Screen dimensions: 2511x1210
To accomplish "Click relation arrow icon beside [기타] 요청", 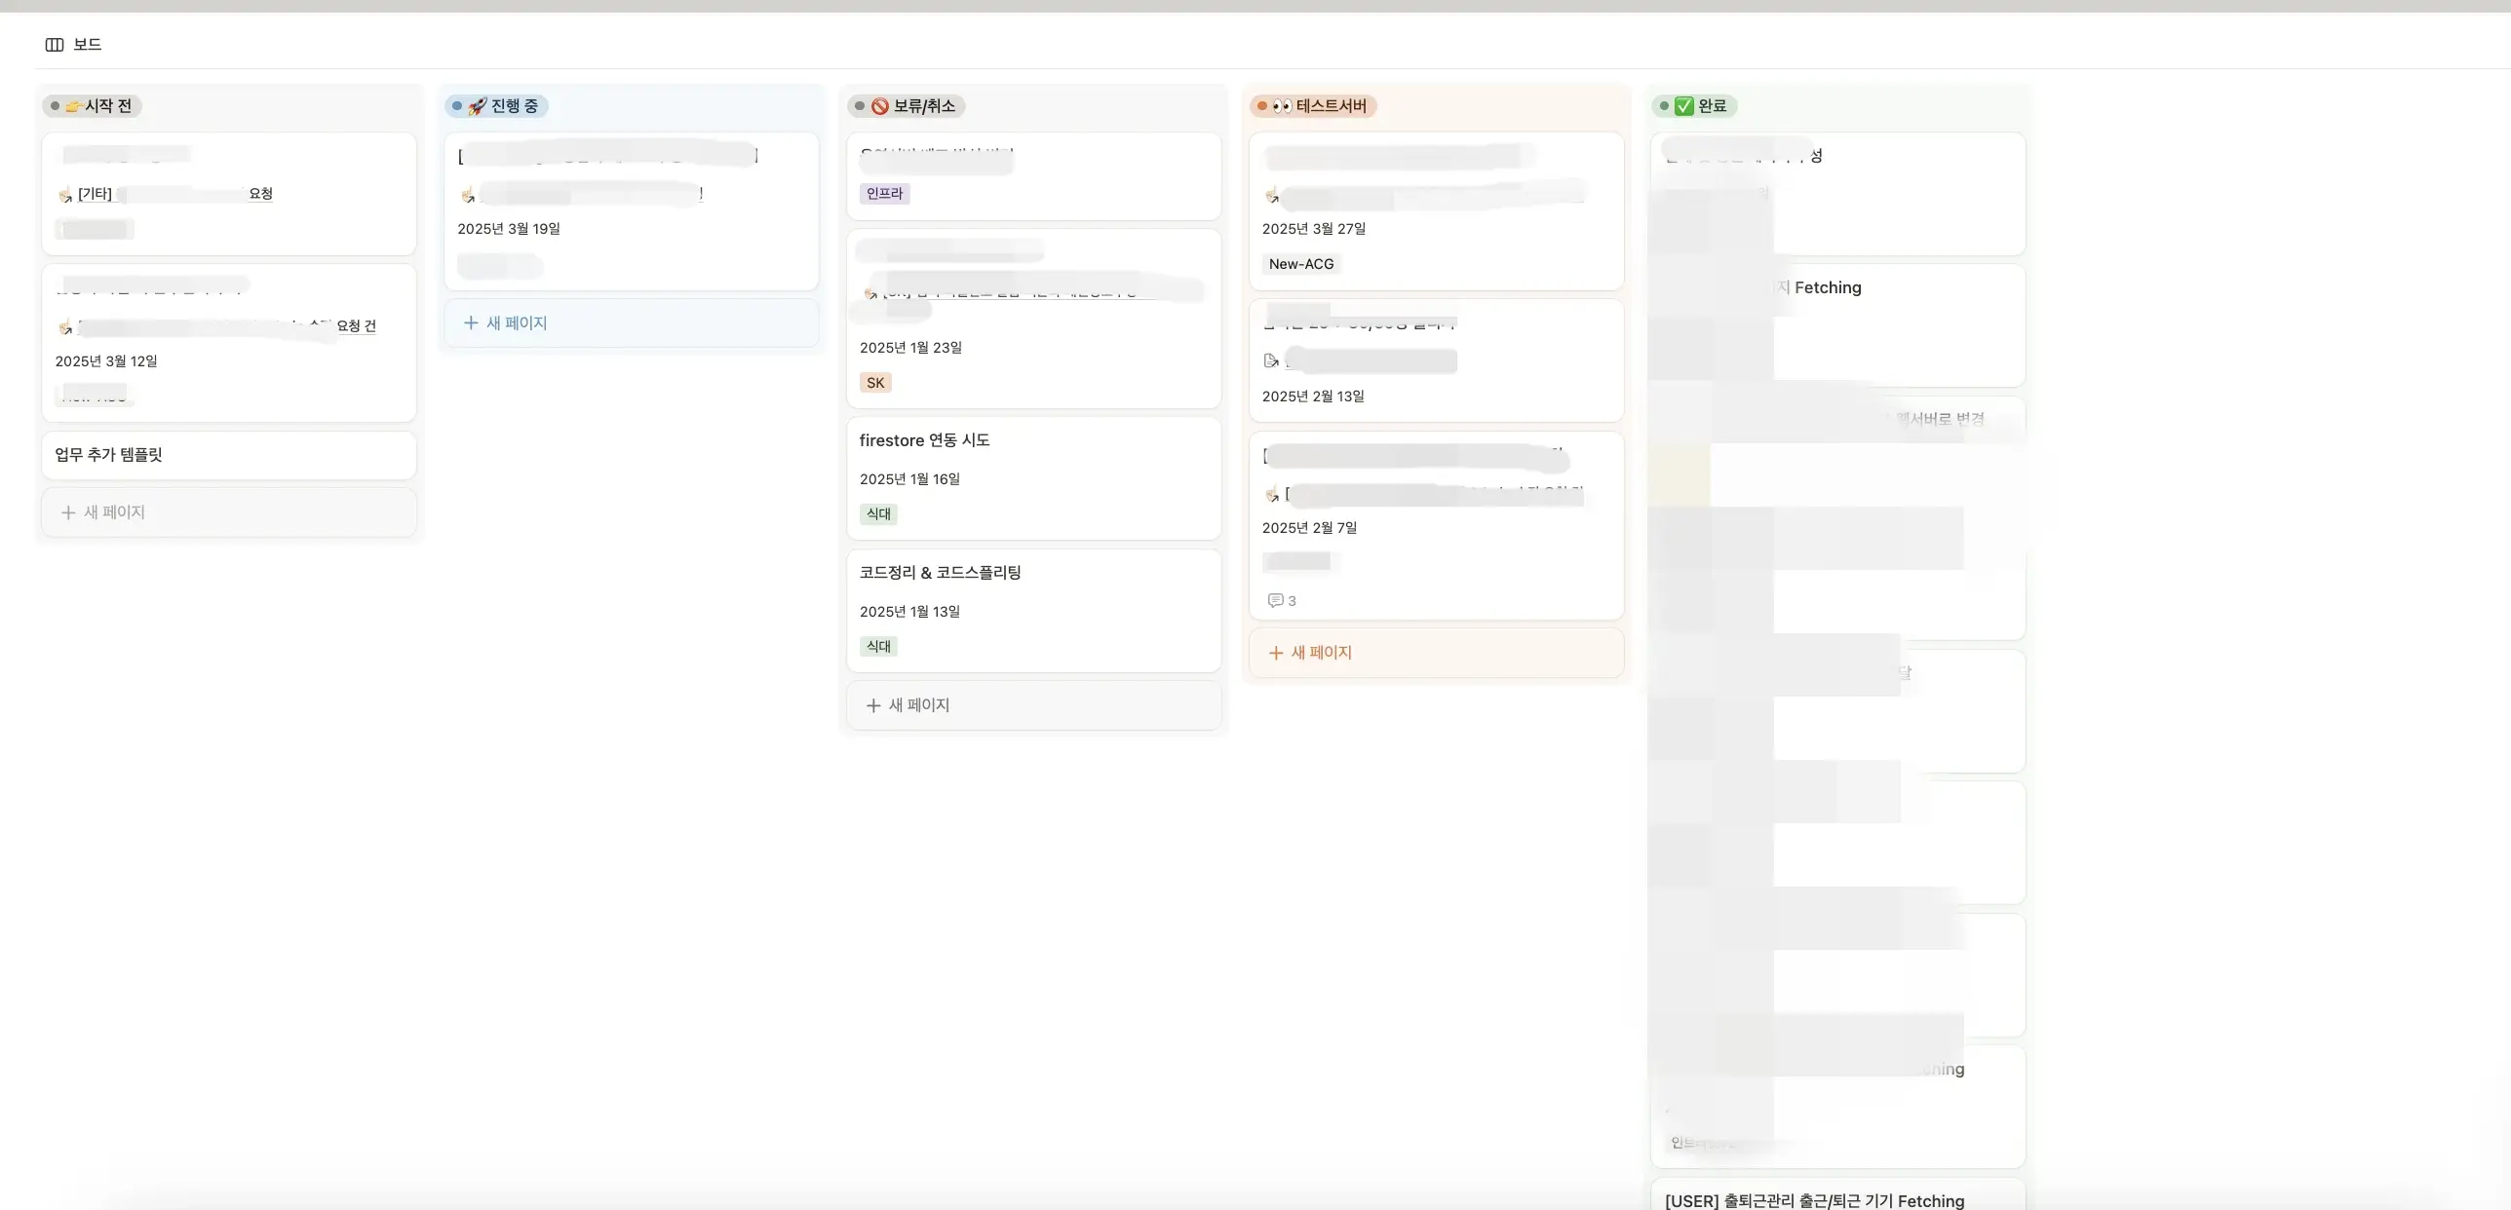I will (65, 195).
